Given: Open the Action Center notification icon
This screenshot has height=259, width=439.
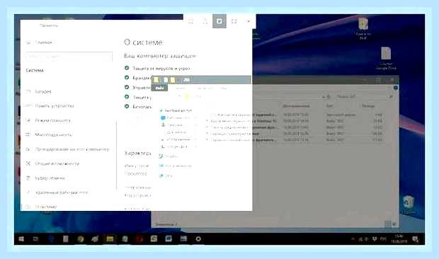Looking at the screenshot, I should pos(416,239).
